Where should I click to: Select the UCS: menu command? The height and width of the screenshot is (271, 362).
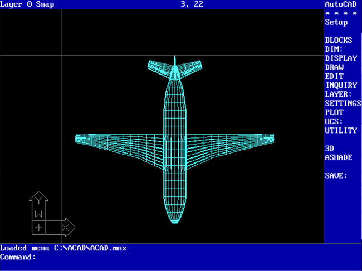coord(334,121)
